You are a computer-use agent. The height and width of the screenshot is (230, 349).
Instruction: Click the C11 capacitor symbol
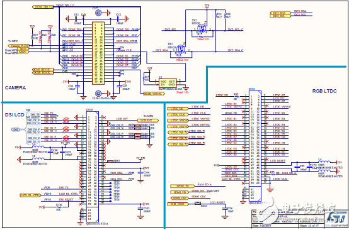(76, 19)
